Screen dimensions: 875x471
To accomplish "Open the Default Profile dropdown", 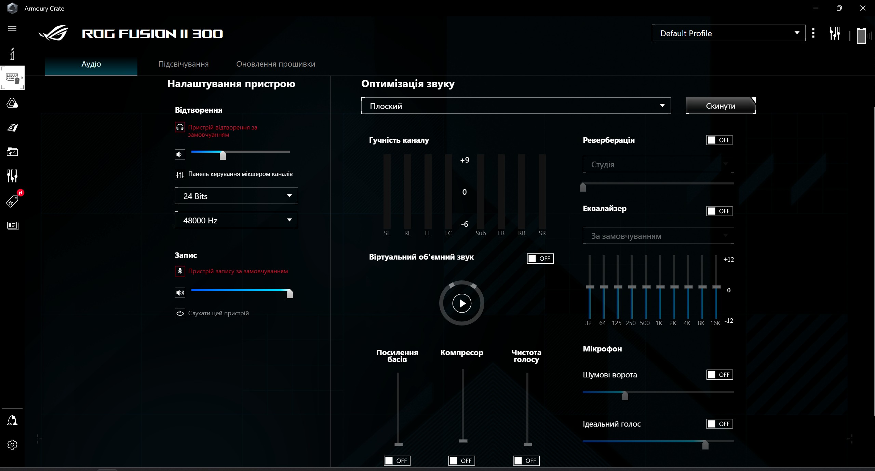I will point(728,33).
